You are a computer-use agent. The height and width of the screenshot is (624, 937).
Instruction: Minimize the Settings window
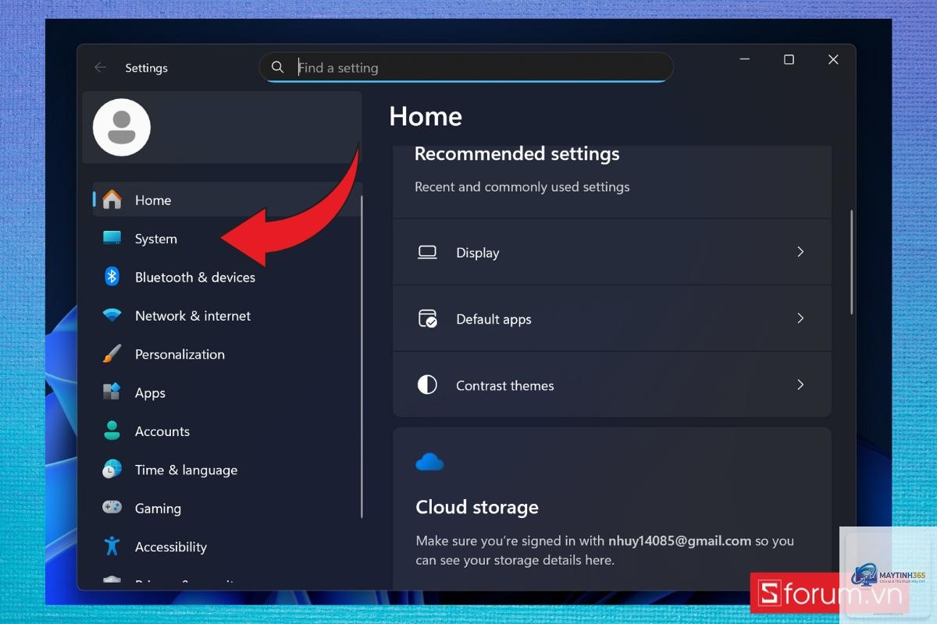point(745,60)
